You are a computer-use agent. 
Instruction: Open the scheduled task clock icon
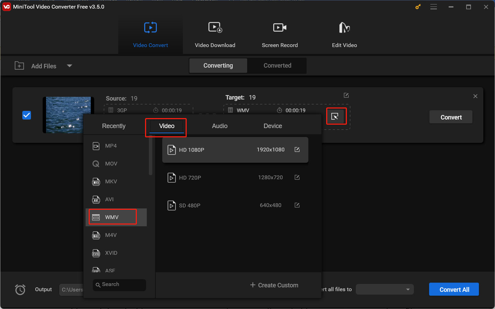20,290
